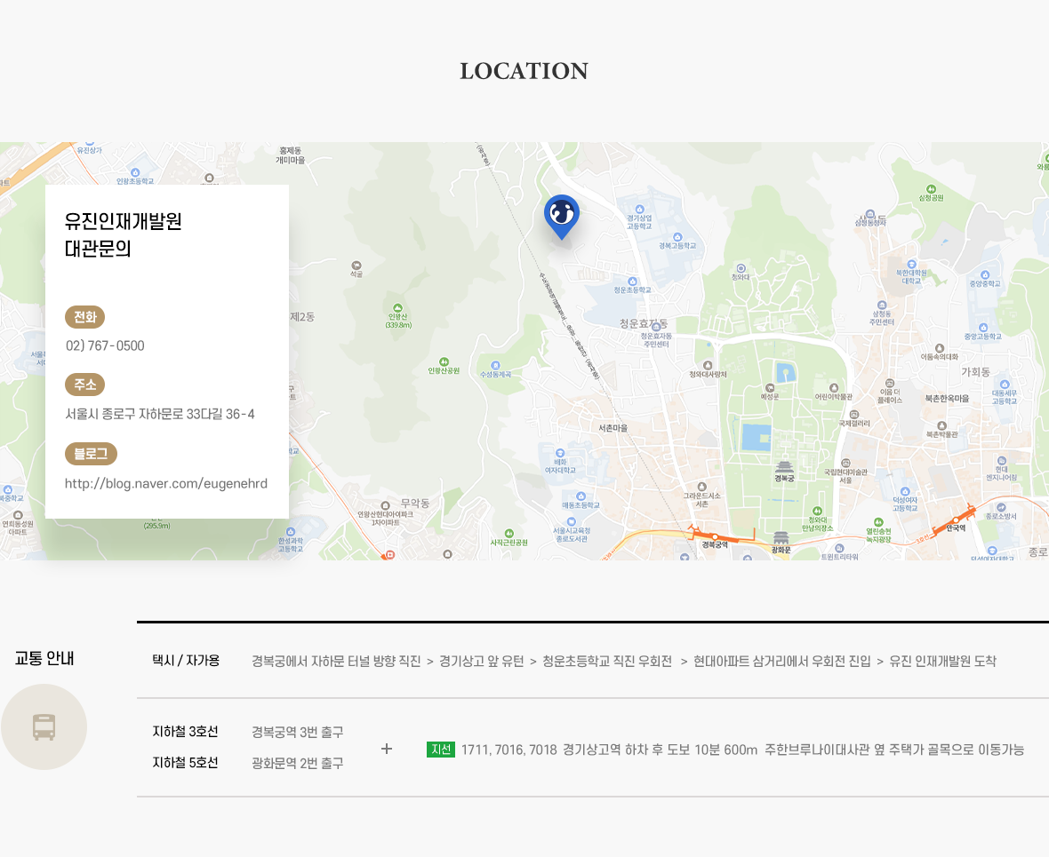
Task: Click the 열린송현 녹지광장 park icon
Action: tap(878, 523)
